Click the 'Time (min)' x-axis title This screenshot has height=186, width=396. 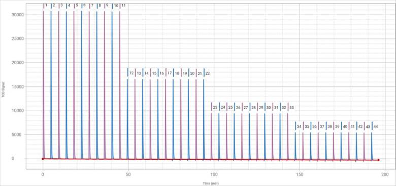pos(211,183)
